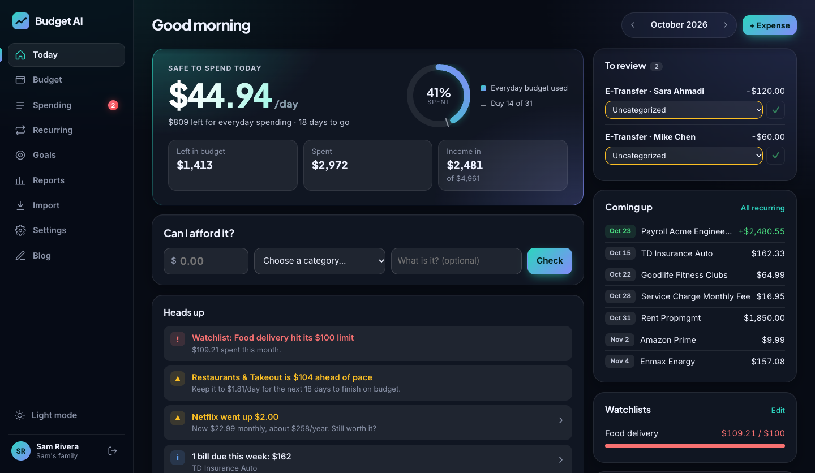Click the log out icon beside Sam Rivera
The image size is (815, 473).
(113, 451)
